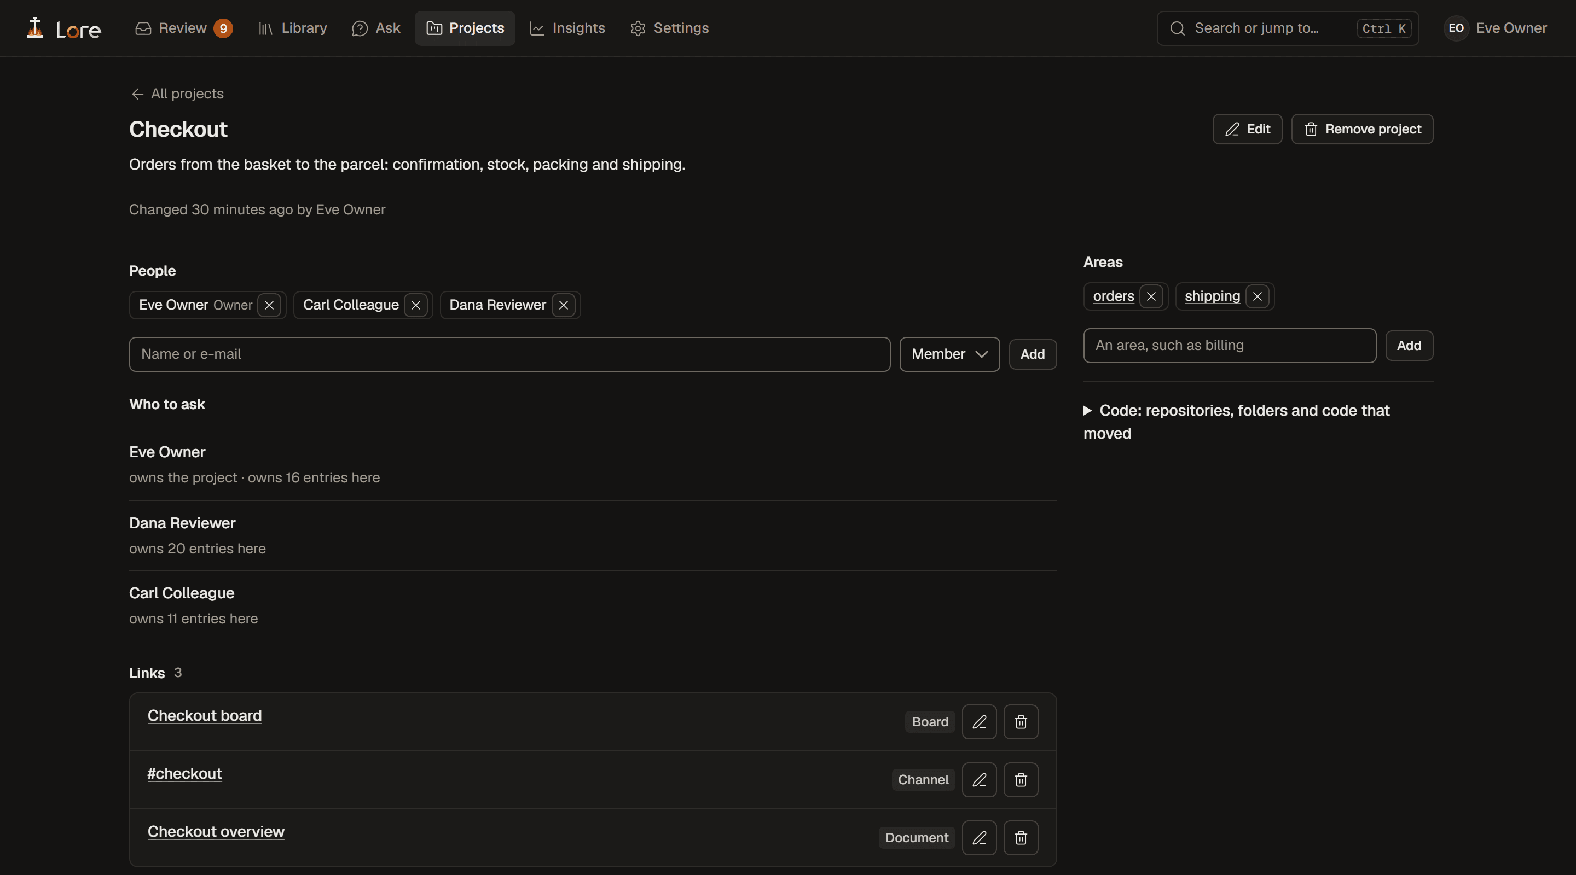Open the #checkout link
This screenshot has height=875, width=1576.
185,774
